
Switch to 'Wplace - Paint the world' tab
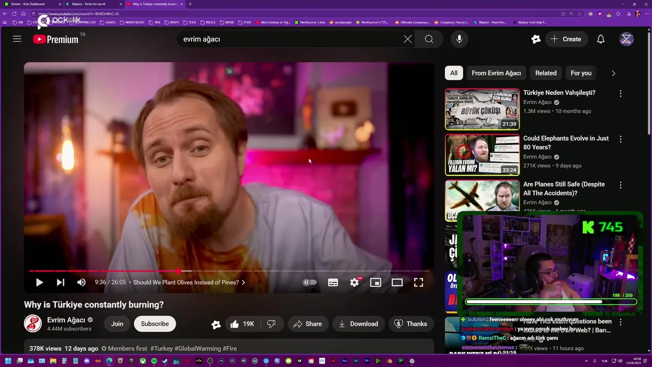click(x=93, y=4)
